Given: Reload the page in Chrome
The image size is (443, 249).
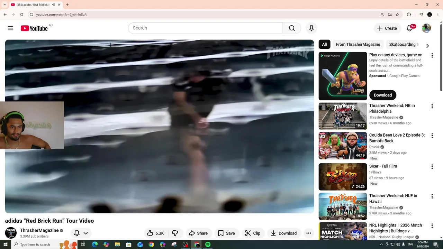Looking at the screenshot, I should [x=21, y=15].
